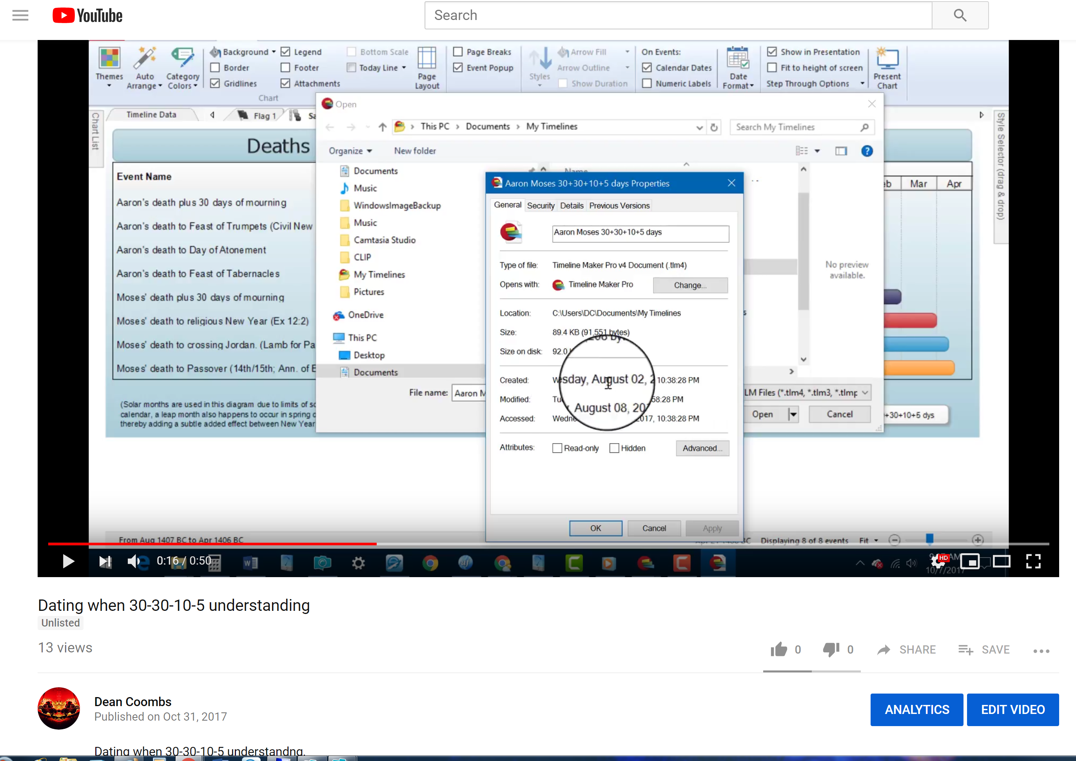Enter fullscreen mode

[1033, 561]
